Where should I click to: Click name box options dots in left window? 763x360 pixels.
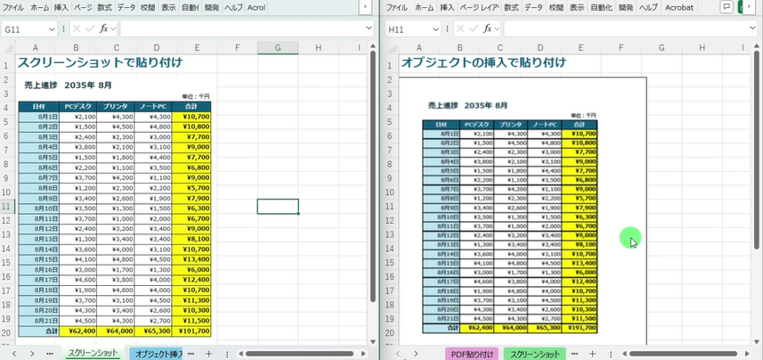64,29
